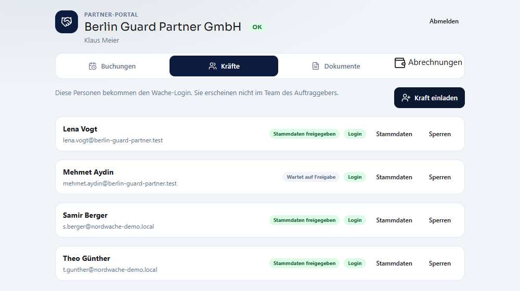
Task: Open the Buchungen tab
Action: [112, 67]
